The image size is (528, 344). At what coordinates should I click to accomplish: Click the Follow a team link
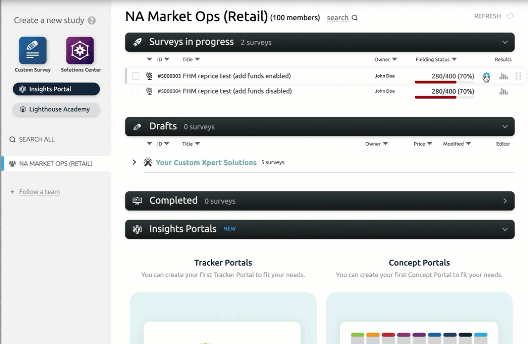(x=39, y=192)
